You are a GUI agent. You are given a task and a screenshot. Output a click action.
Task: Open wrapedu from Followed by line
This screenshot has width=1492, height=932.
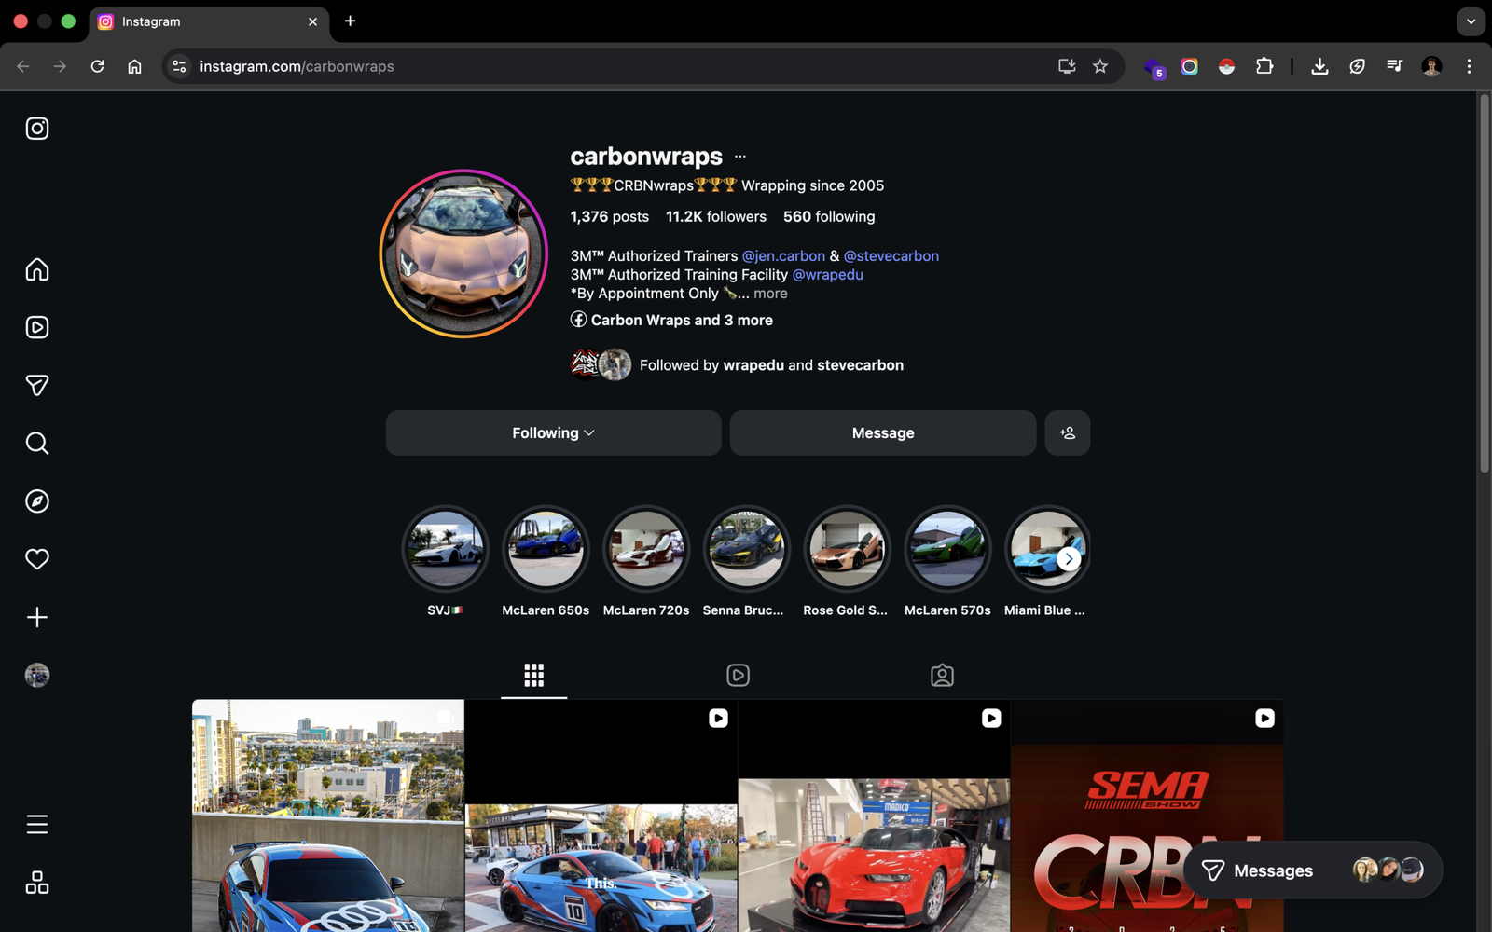[x=753, y=365]
